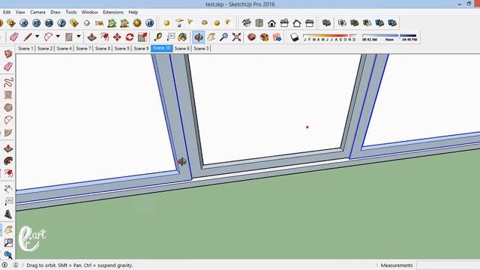480x270 pixels.
Task: Click the Split solid tool
Action: coord(392,23)
